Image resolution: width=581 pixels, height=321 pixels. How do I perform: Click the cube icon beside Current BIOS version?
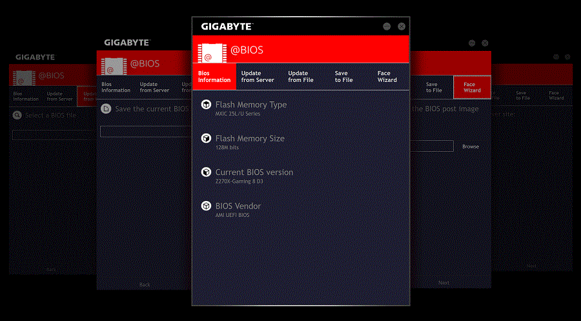coord(206,172)
